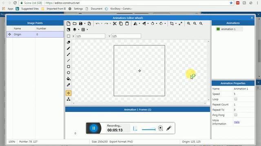The image size is (261, 146).
Task: Close the Animations Editor dialog
Action: (252, 18)
